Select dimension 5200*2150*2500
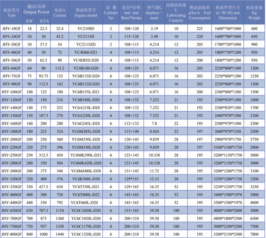Screen dimensions: 266x238 pyautogui.click(x=228, y=234)
